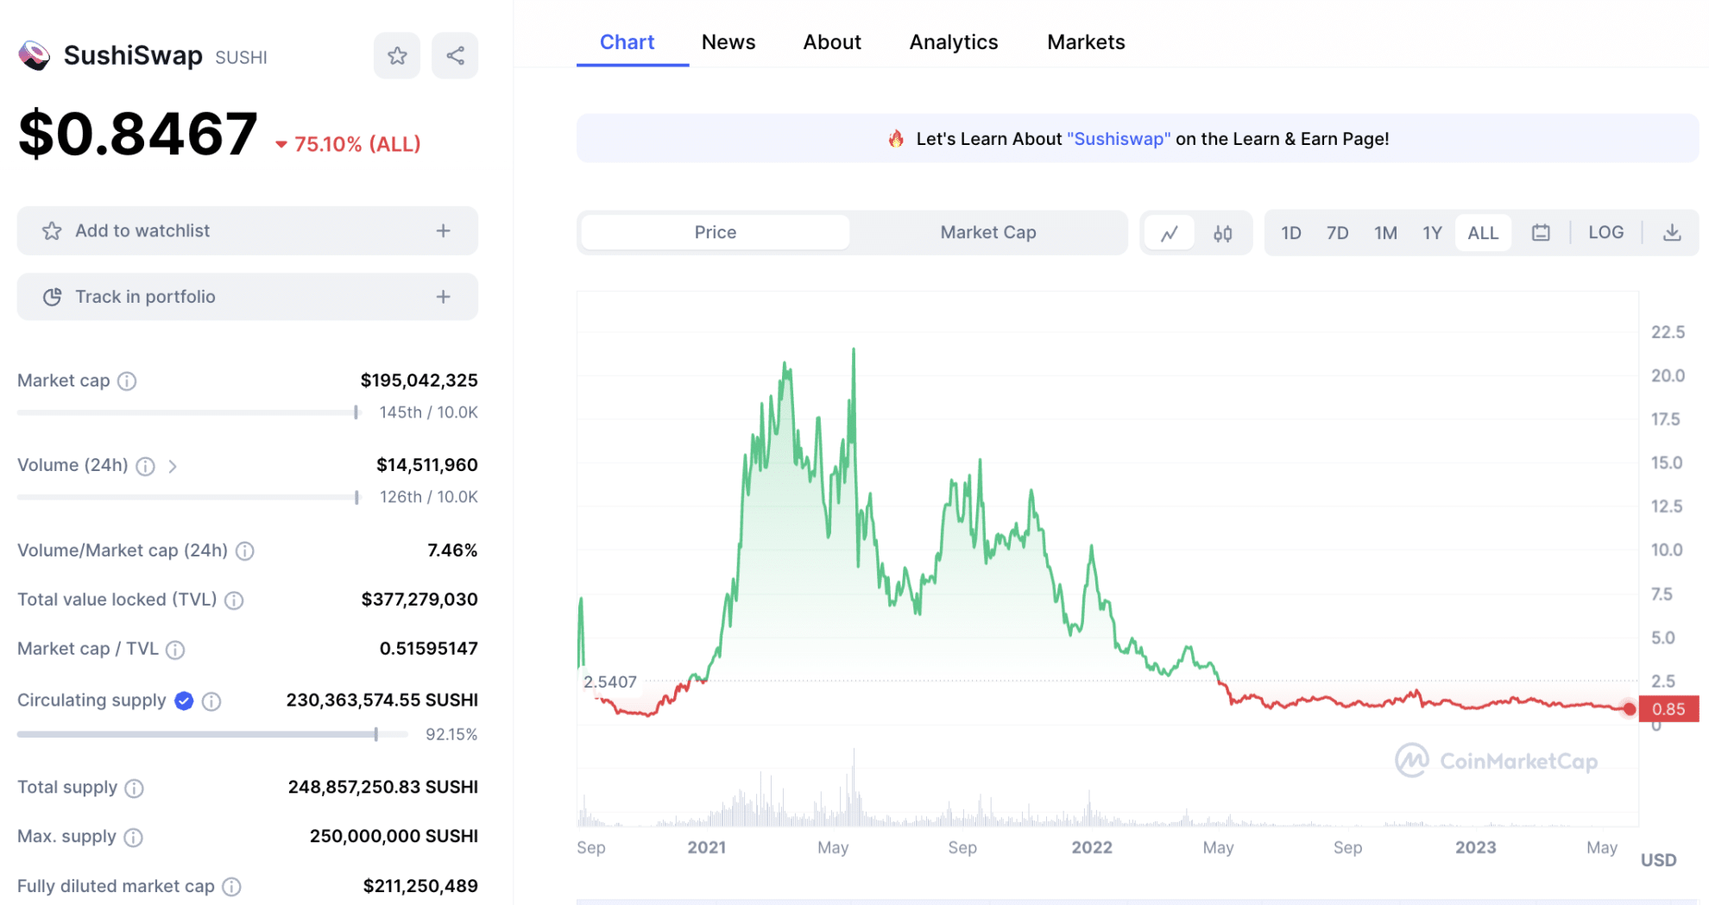
Task: Expand the Volume (24h) details chevron
Action: click(173, 466)
